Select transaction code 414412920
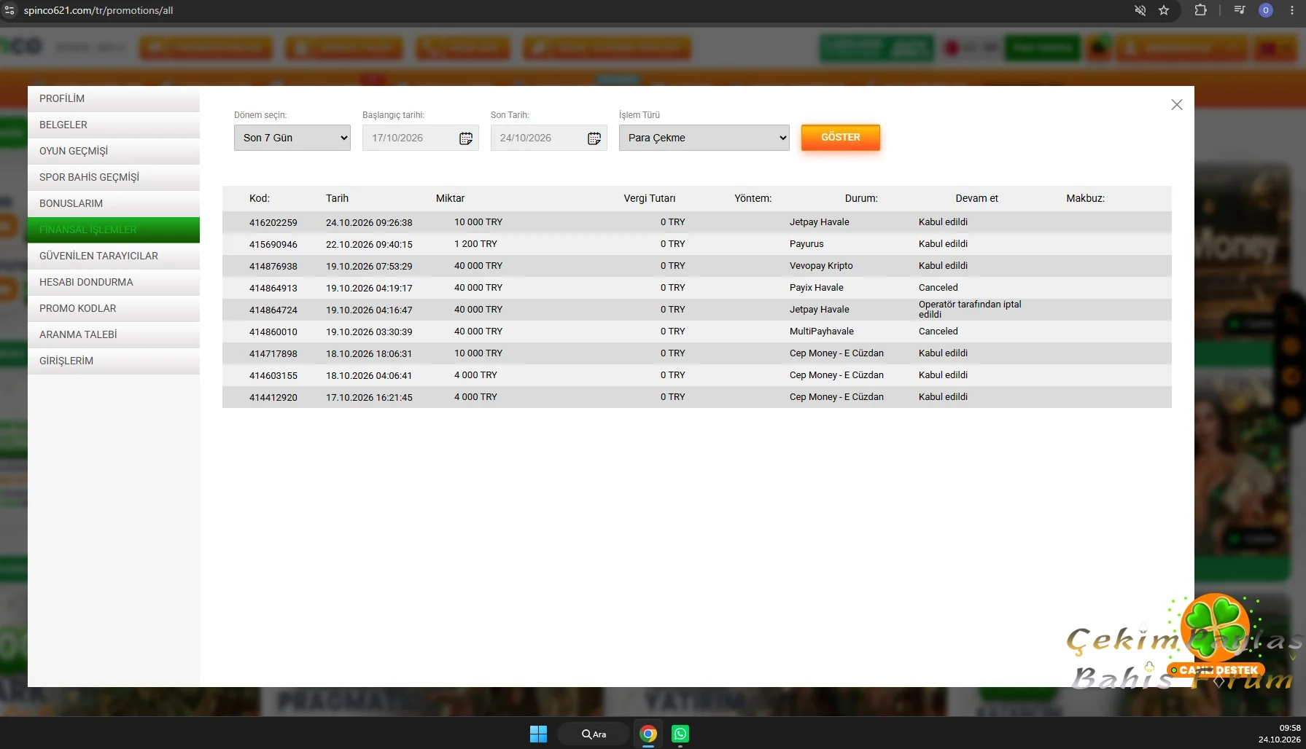Viewport: 1306px width, 749px height. 273,397
